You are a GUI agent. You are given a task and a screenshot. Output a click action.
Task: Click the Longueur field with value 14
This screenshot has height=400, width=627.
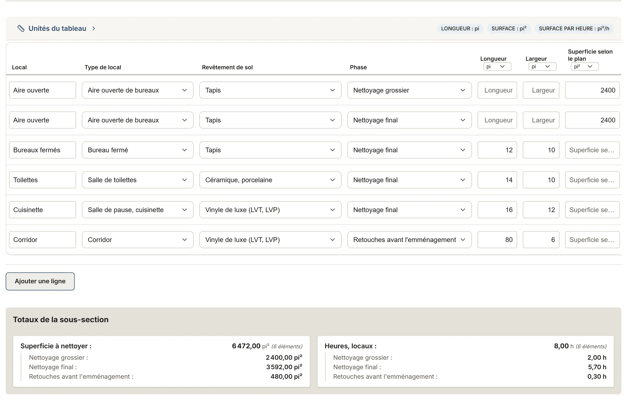[x=497, y=180]
